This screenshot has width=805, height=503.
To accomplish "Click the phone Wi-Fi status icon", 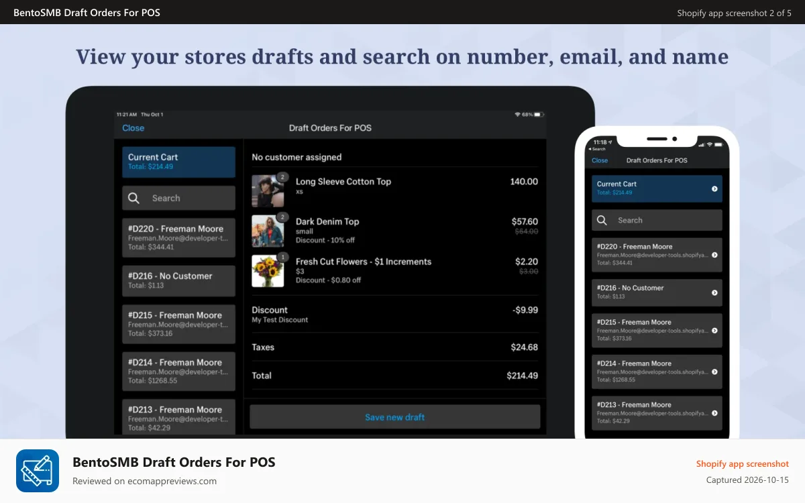I will tap(710, 144).
